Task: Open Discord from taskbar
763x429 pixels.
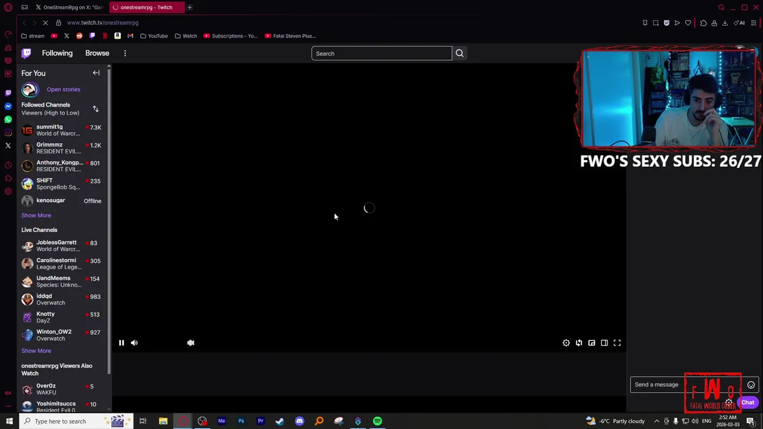Action: 299,421
